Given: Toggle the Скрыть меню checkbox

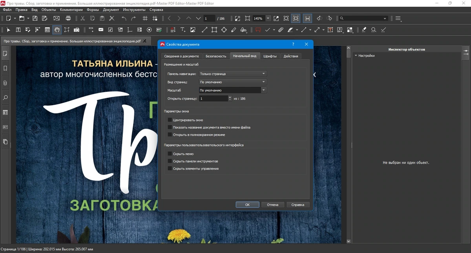Looking at the screenshot, I should pyautogui.click(x=170, y=154).
